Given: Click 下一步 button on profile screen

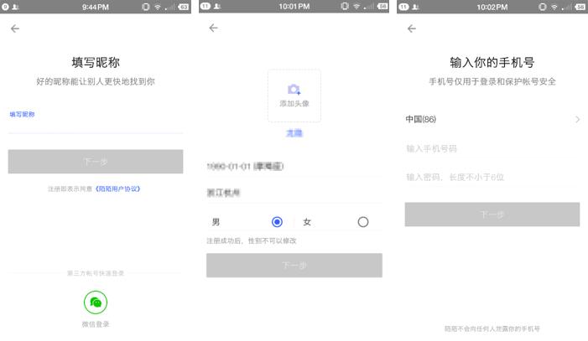Looking at the screenshot, I should (x=294, y=266).
